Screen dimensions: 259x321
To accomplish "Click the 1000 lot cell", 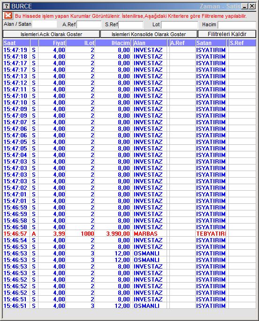I will pos(87,233).
